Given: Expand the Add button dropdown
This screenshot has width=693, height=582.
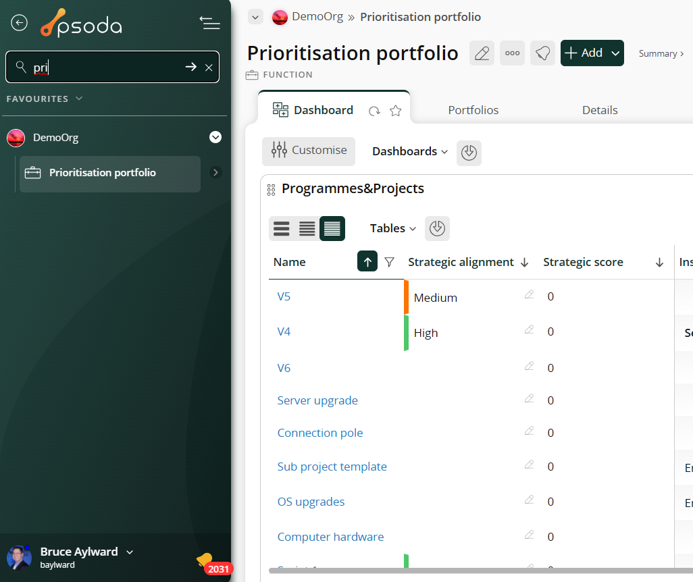Looking at the screenshot, I should click(615, 53).
